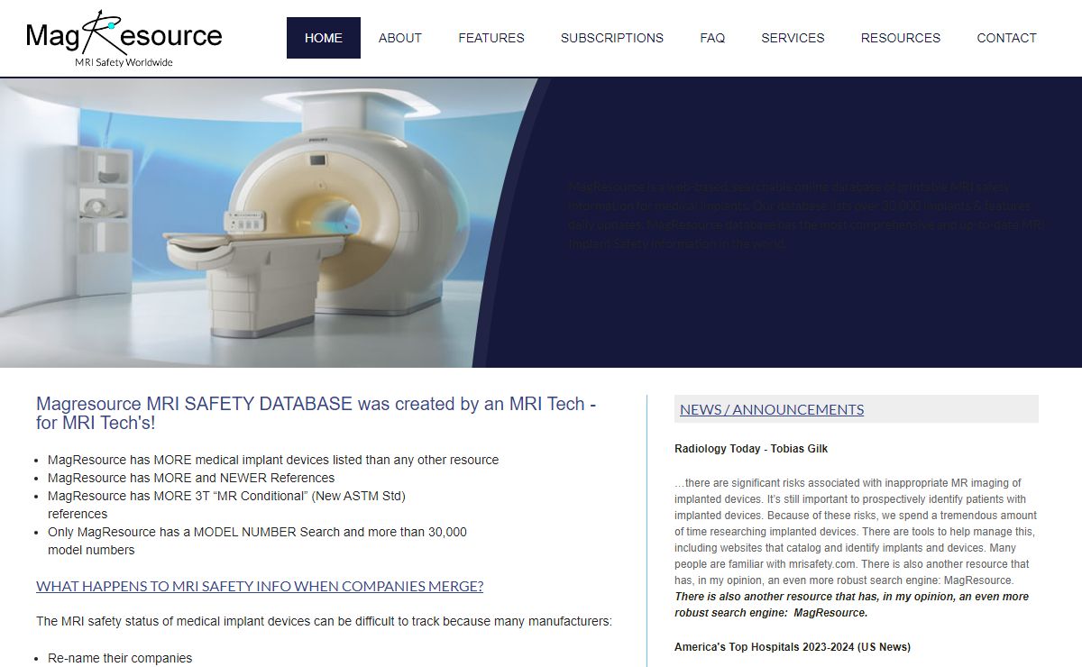Screen dimensions: 1082x667
Task: Click bullet about 3T MR Conditional references
Action: [x=226, y=505]
